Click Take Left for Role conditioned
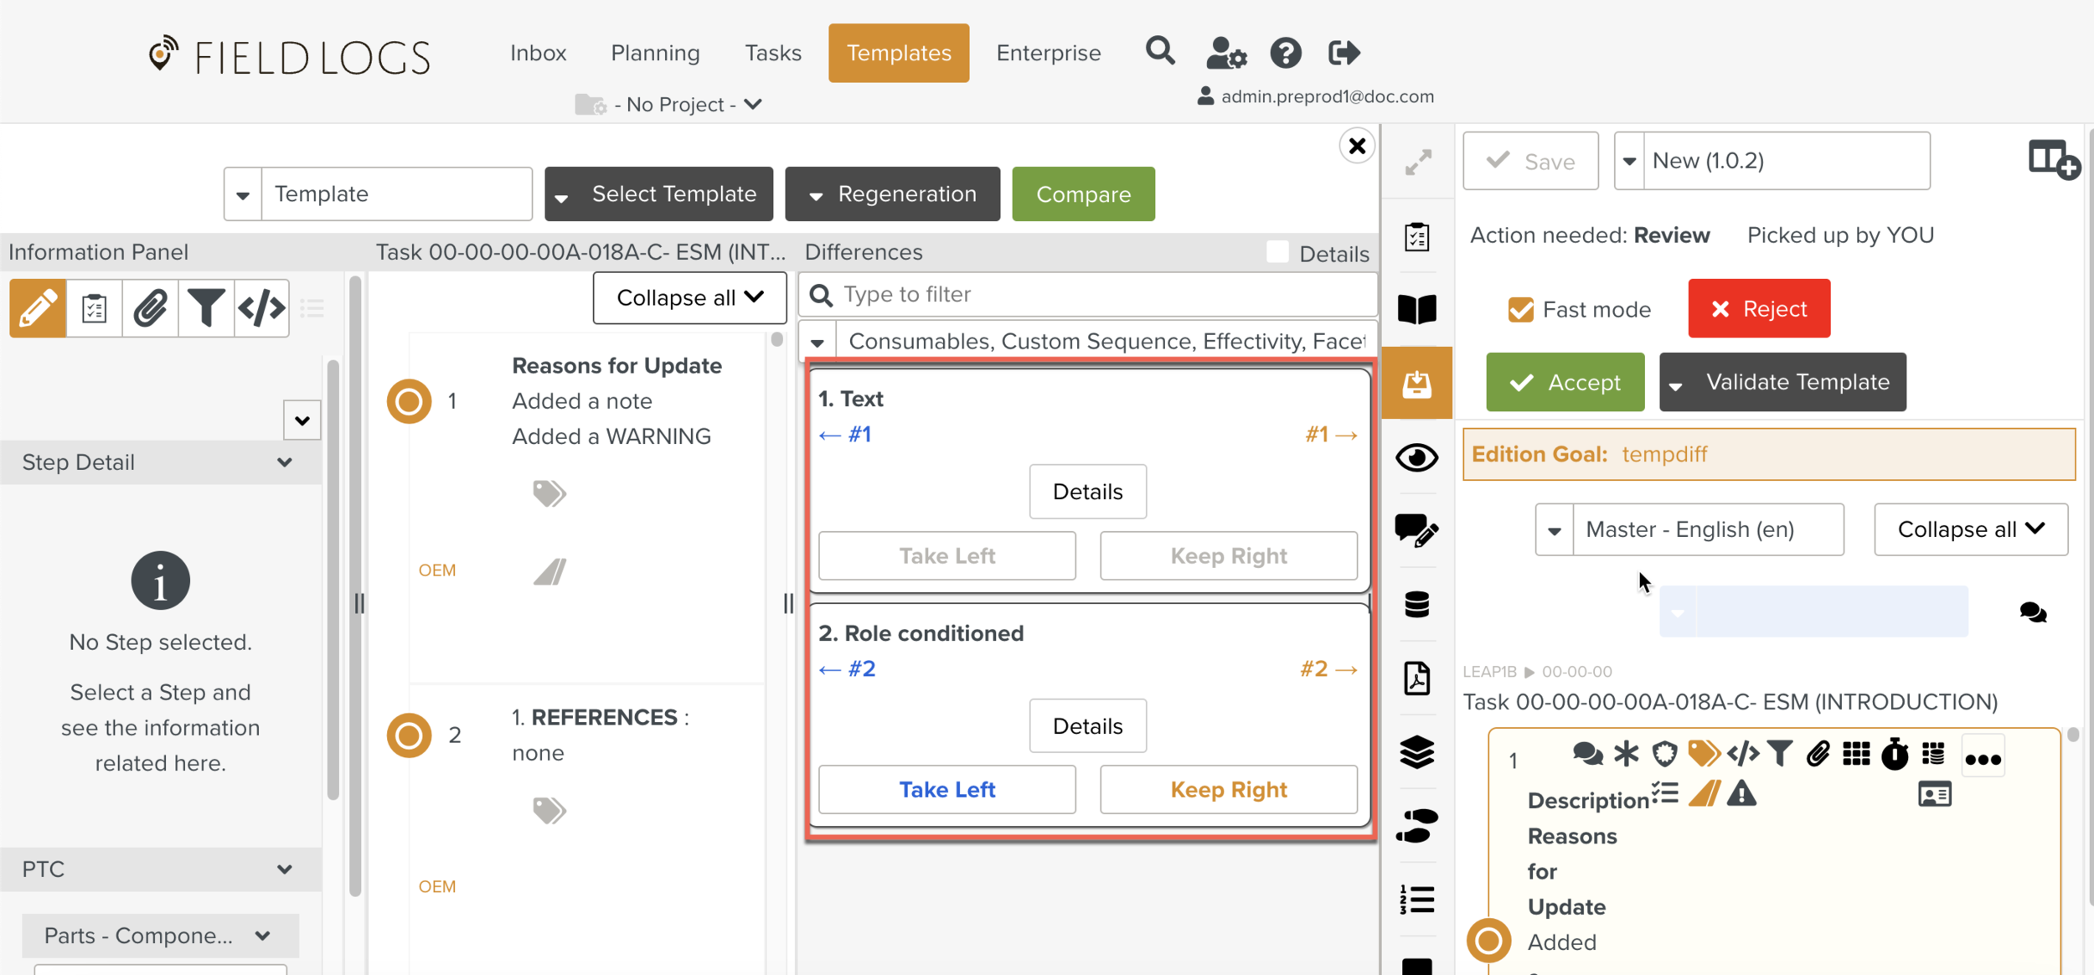The height and width of the screenshot is (975, 2094). [x=946, y=789]
